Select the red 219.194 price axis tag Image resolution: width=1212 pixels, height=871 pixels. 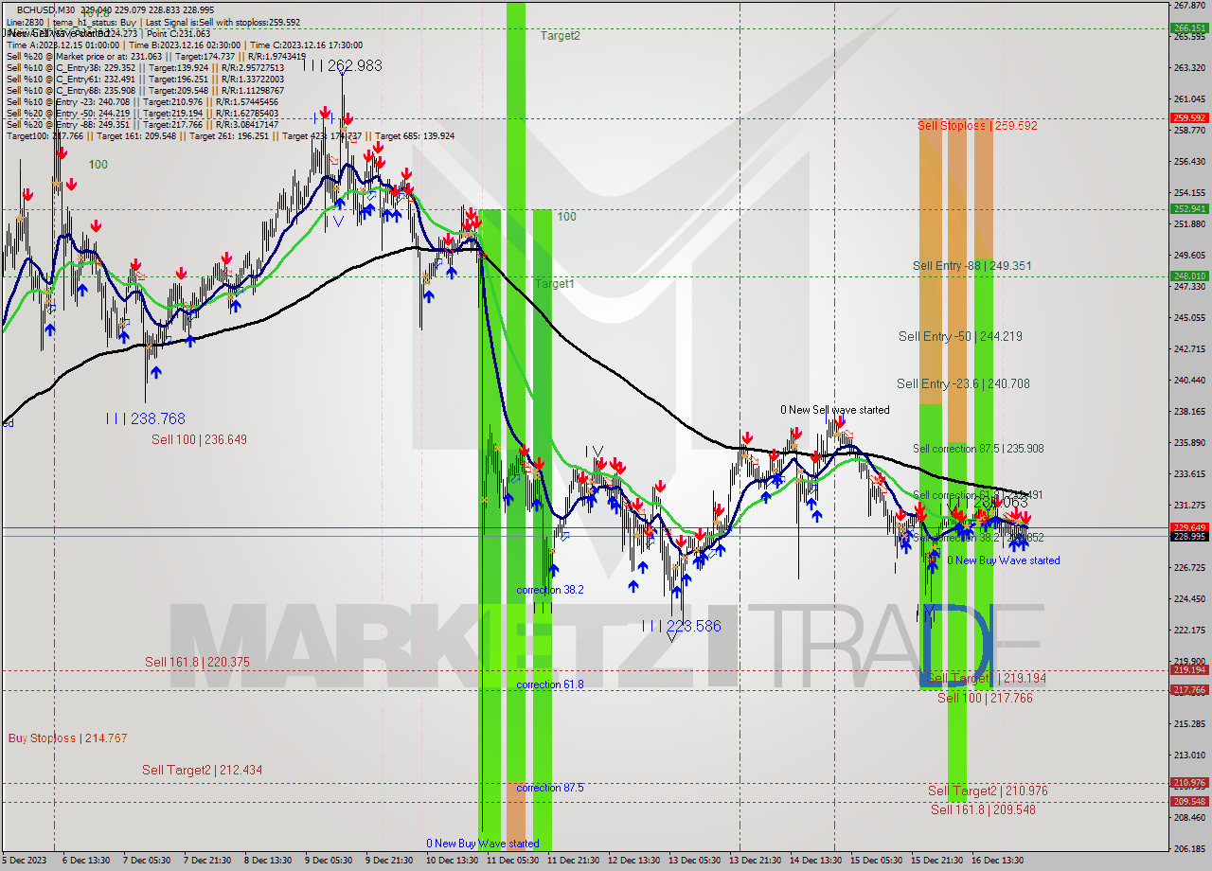[x=1189, y=670]
